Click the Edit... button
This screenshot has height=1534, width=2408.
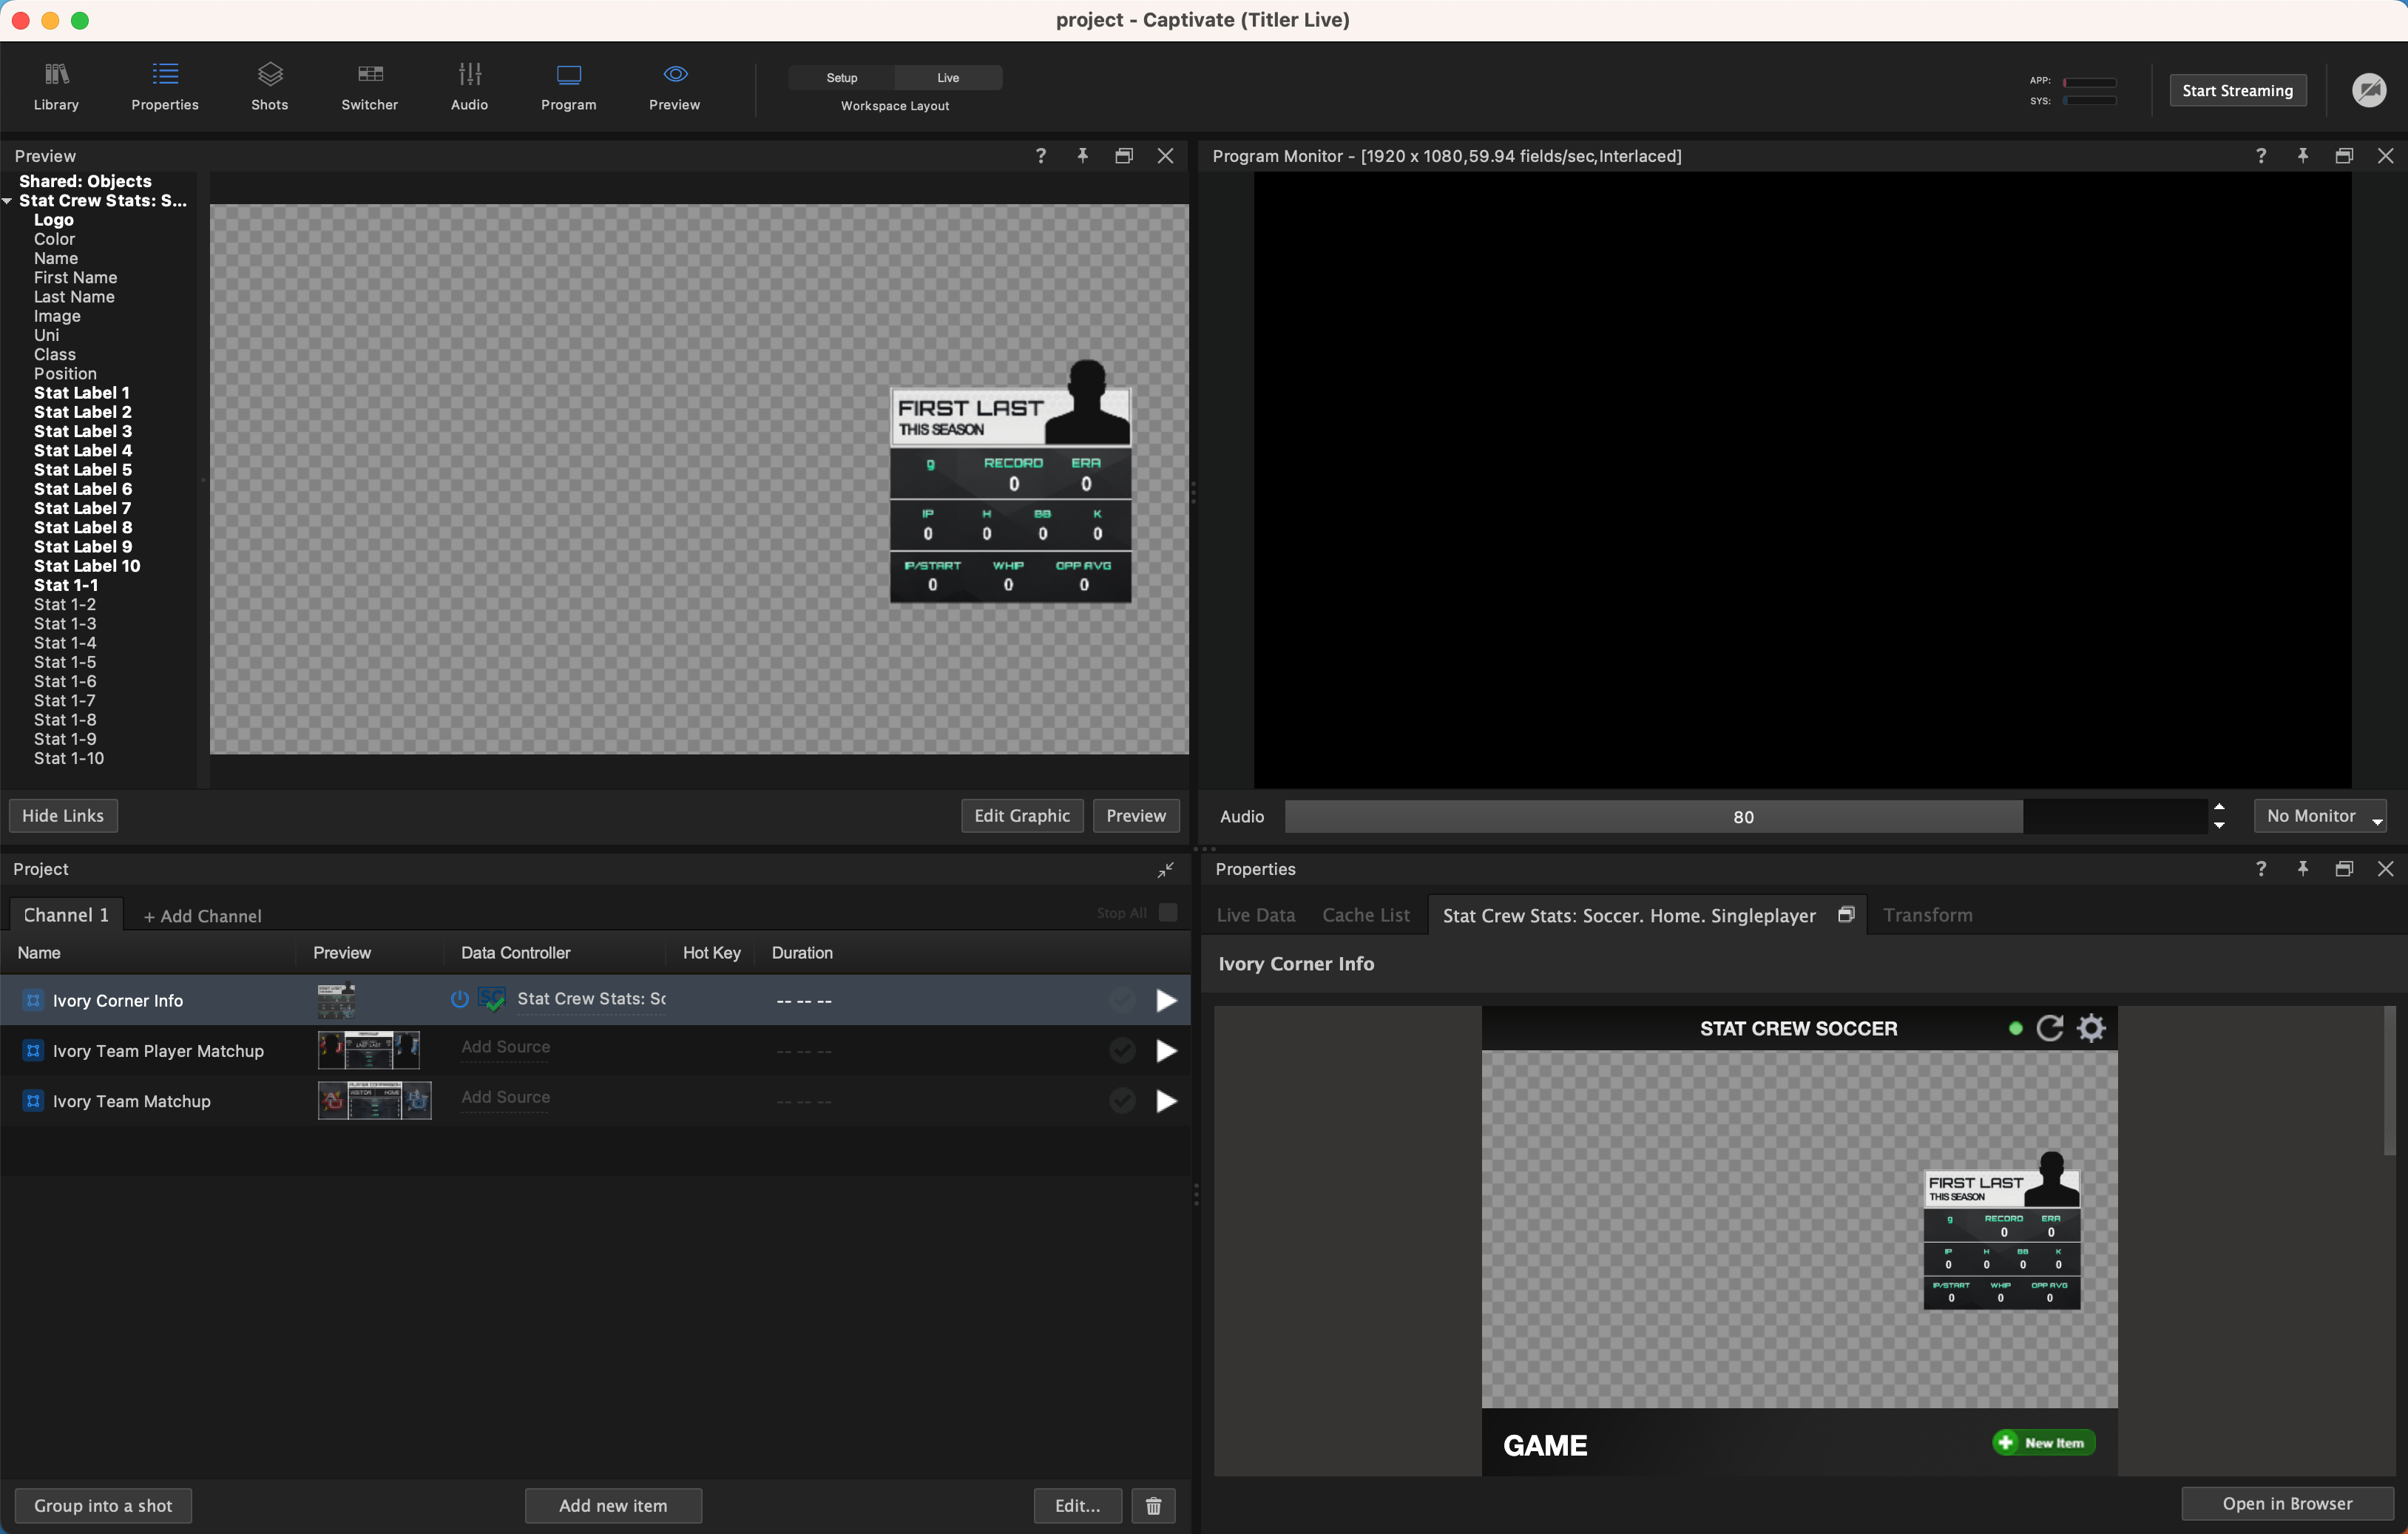tap(1077, 1505)
